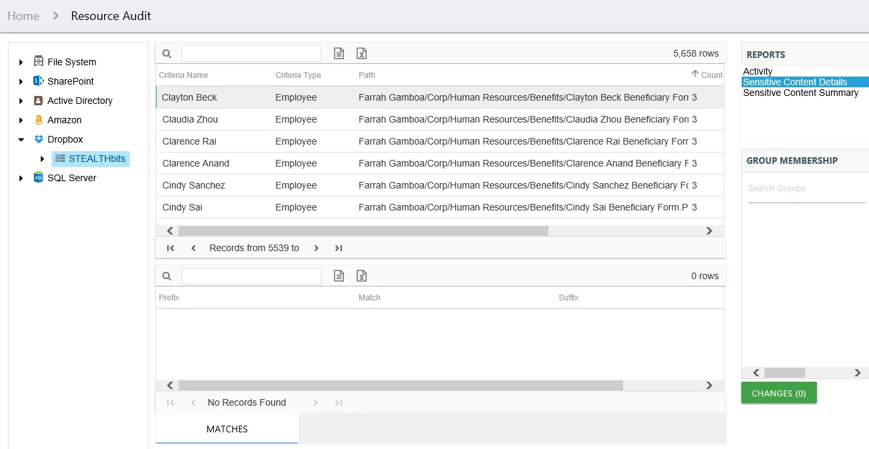Select the Claudia Zhou row
869x449 pixels.
[440, 119]
